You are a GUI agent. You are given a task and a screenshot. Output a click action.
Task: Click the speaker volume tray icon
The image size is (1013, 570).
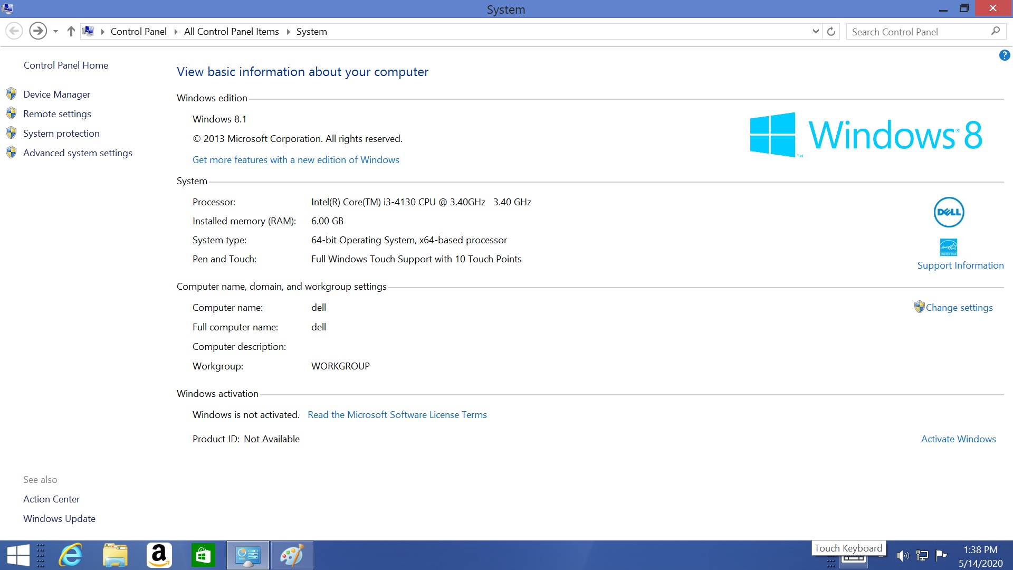point(903,555)
